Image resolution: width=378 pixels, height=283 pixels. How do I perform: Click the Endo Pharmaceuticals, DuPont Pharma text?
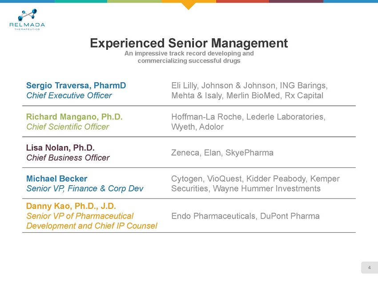pyautogui.click(x=245, y=216)
